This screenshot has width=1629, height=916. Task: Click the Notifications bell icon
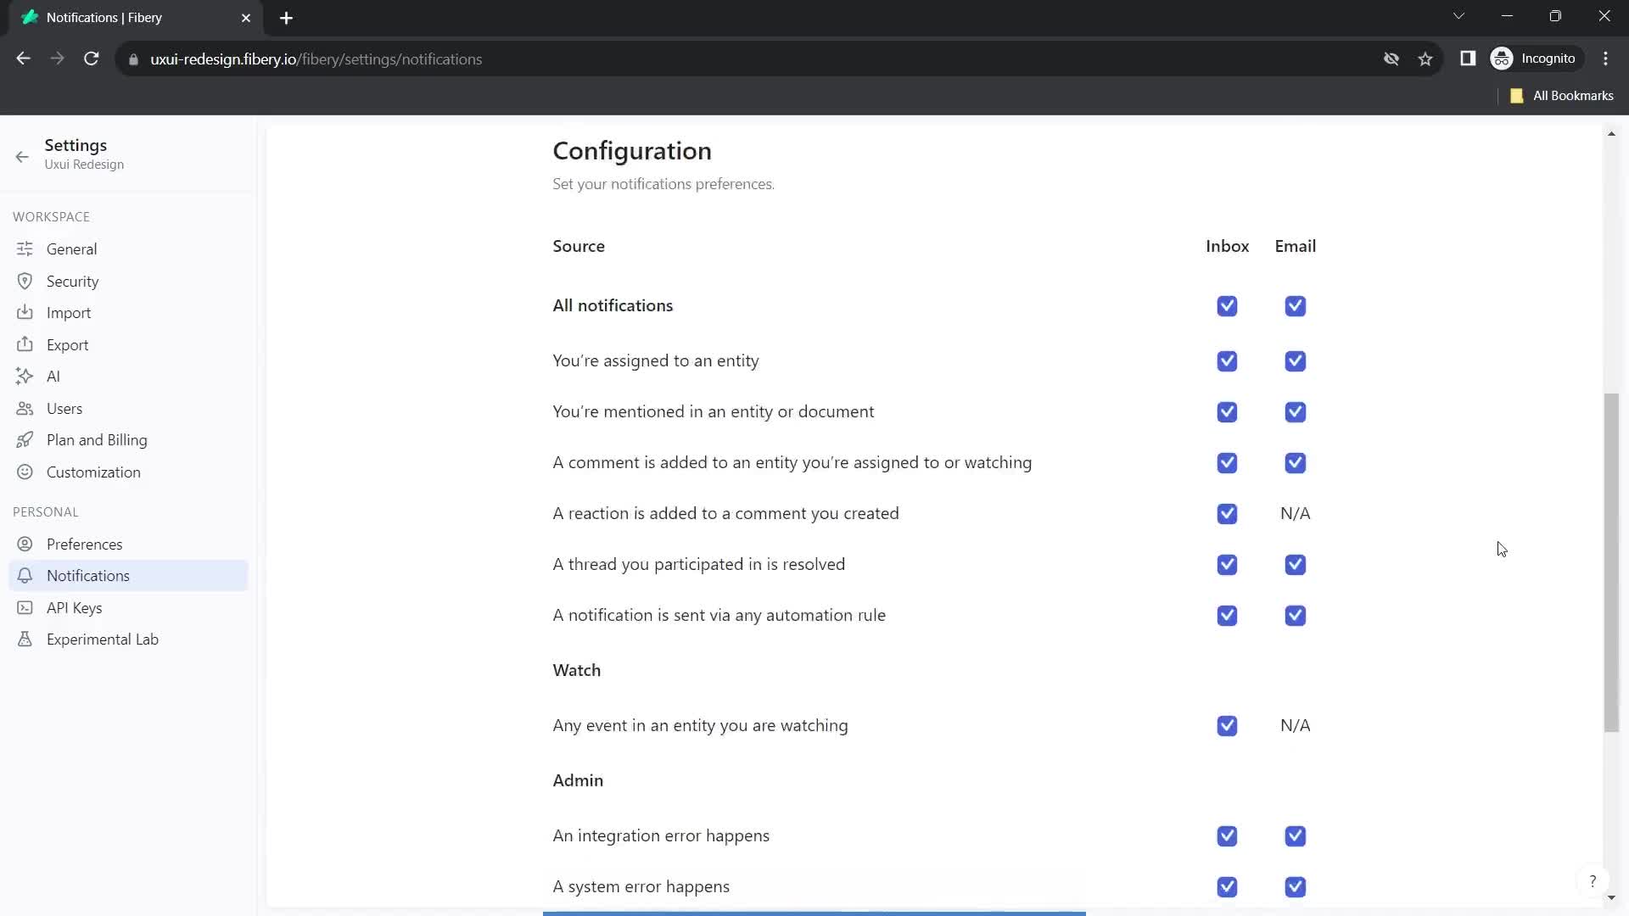click(25, 575)
